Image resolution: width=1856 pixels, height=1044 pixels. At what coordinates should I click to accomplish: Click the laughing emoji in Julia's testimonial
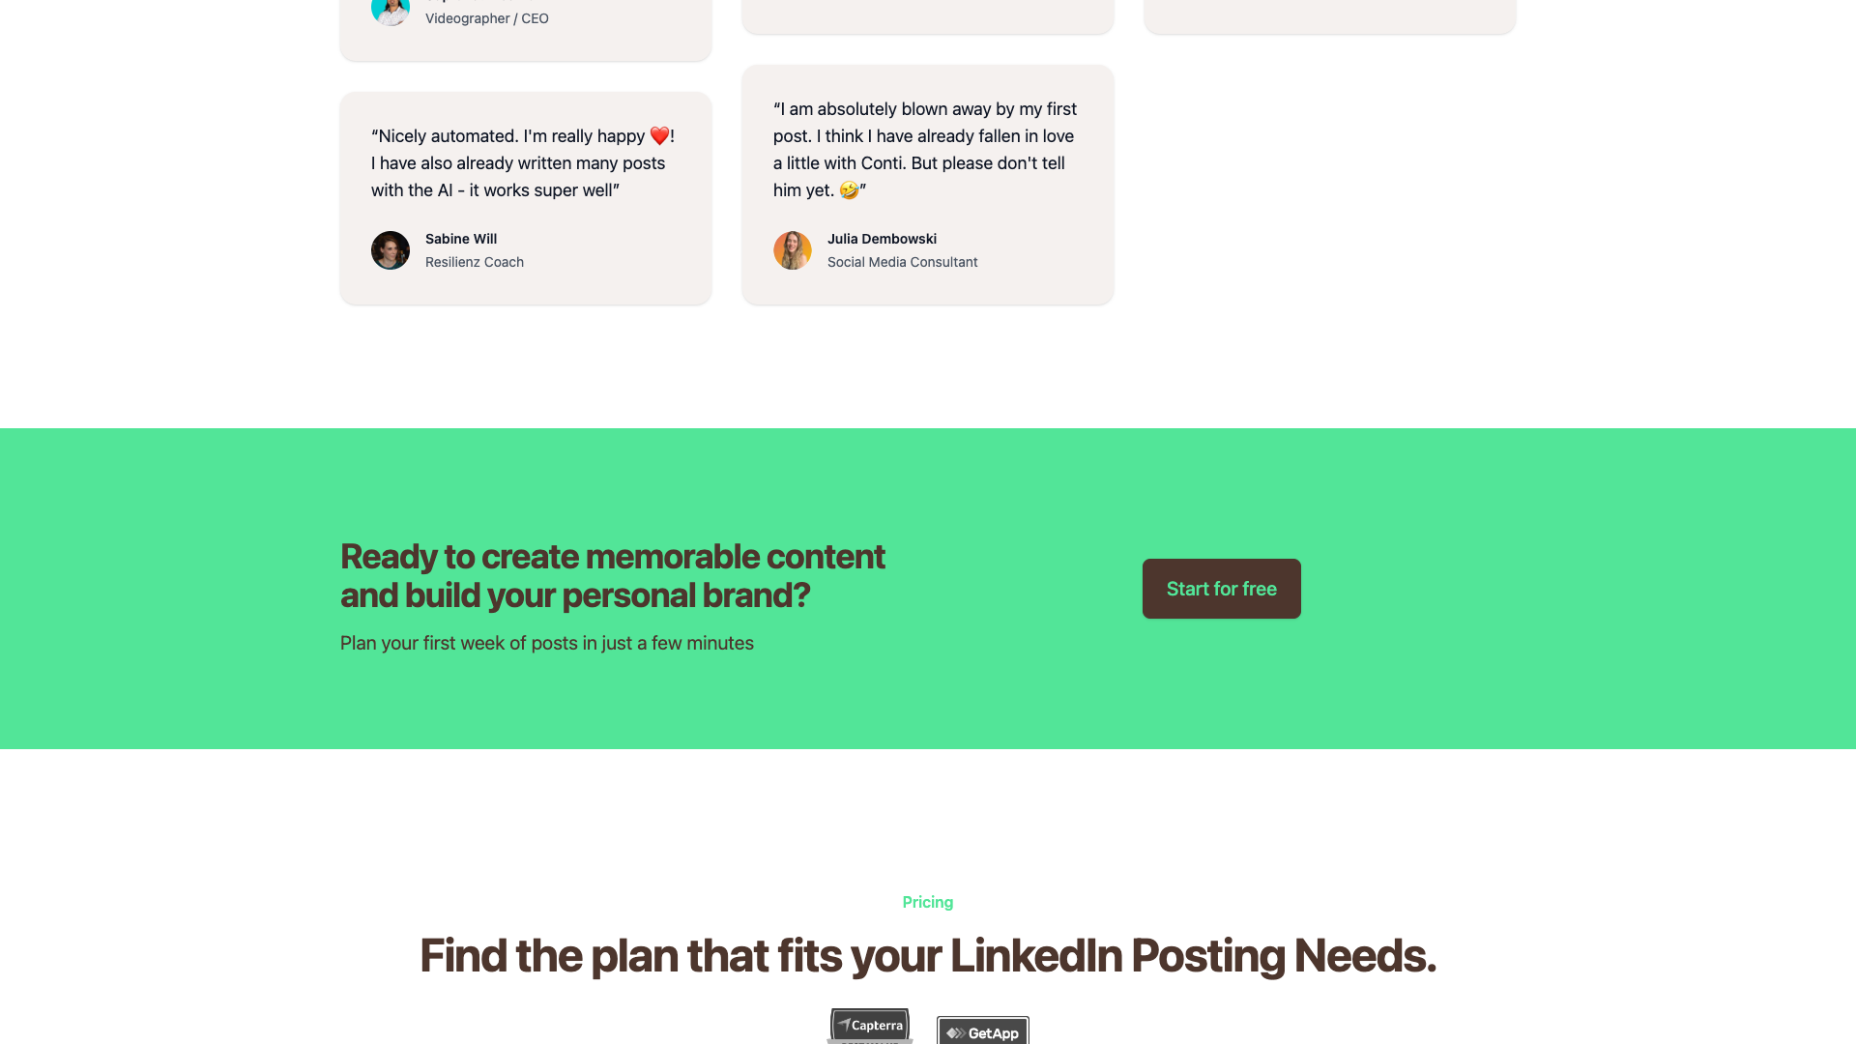[x=849, y=190]
